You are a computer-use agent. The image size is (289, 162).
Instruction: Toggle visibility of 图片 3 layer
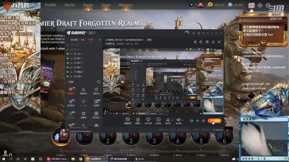pos(68,58)
